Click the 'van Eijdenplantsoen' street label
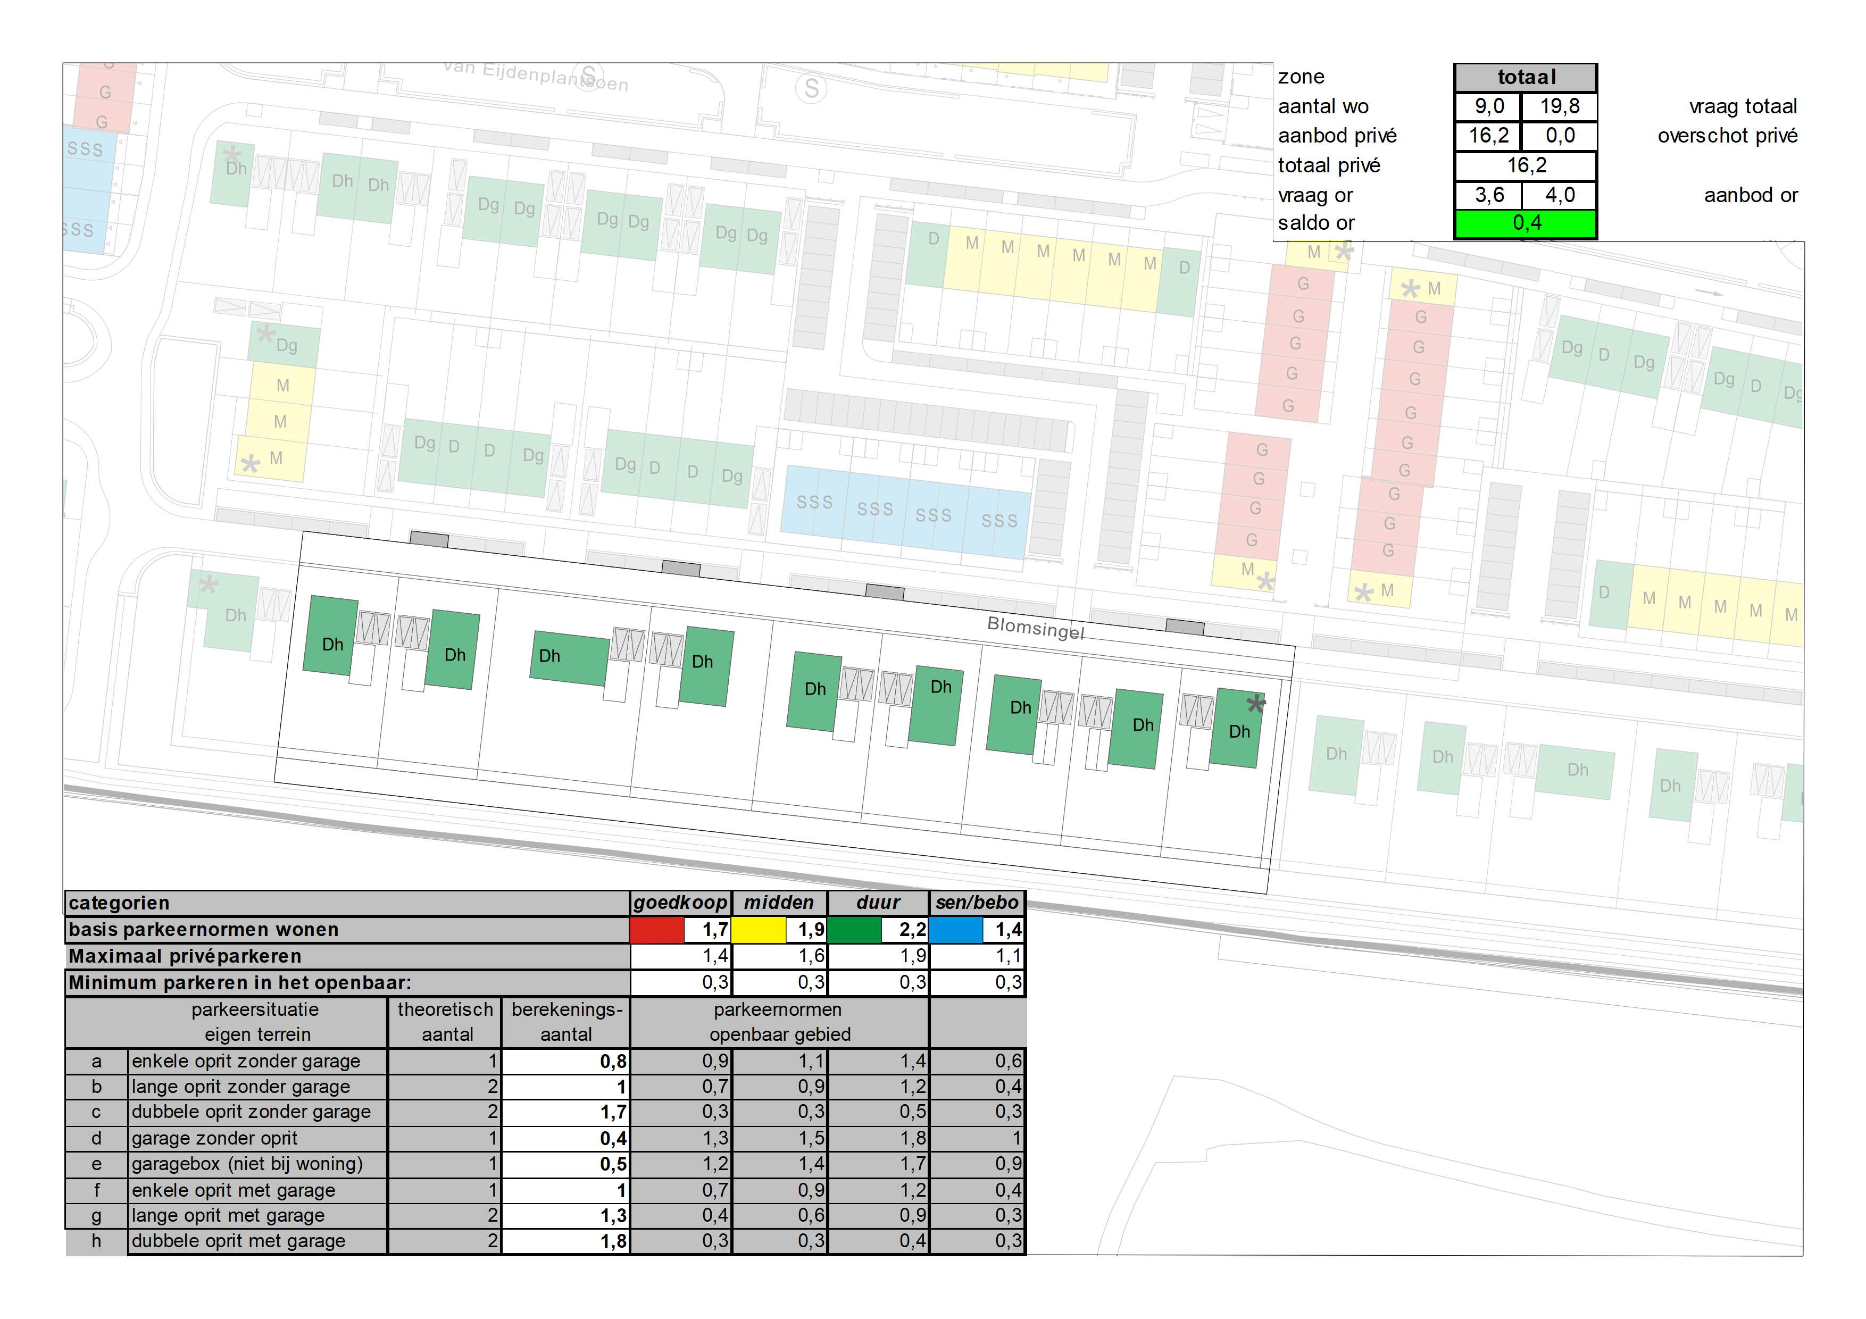Screen dimensions: 1866x1319 click(x=536, y=77)
